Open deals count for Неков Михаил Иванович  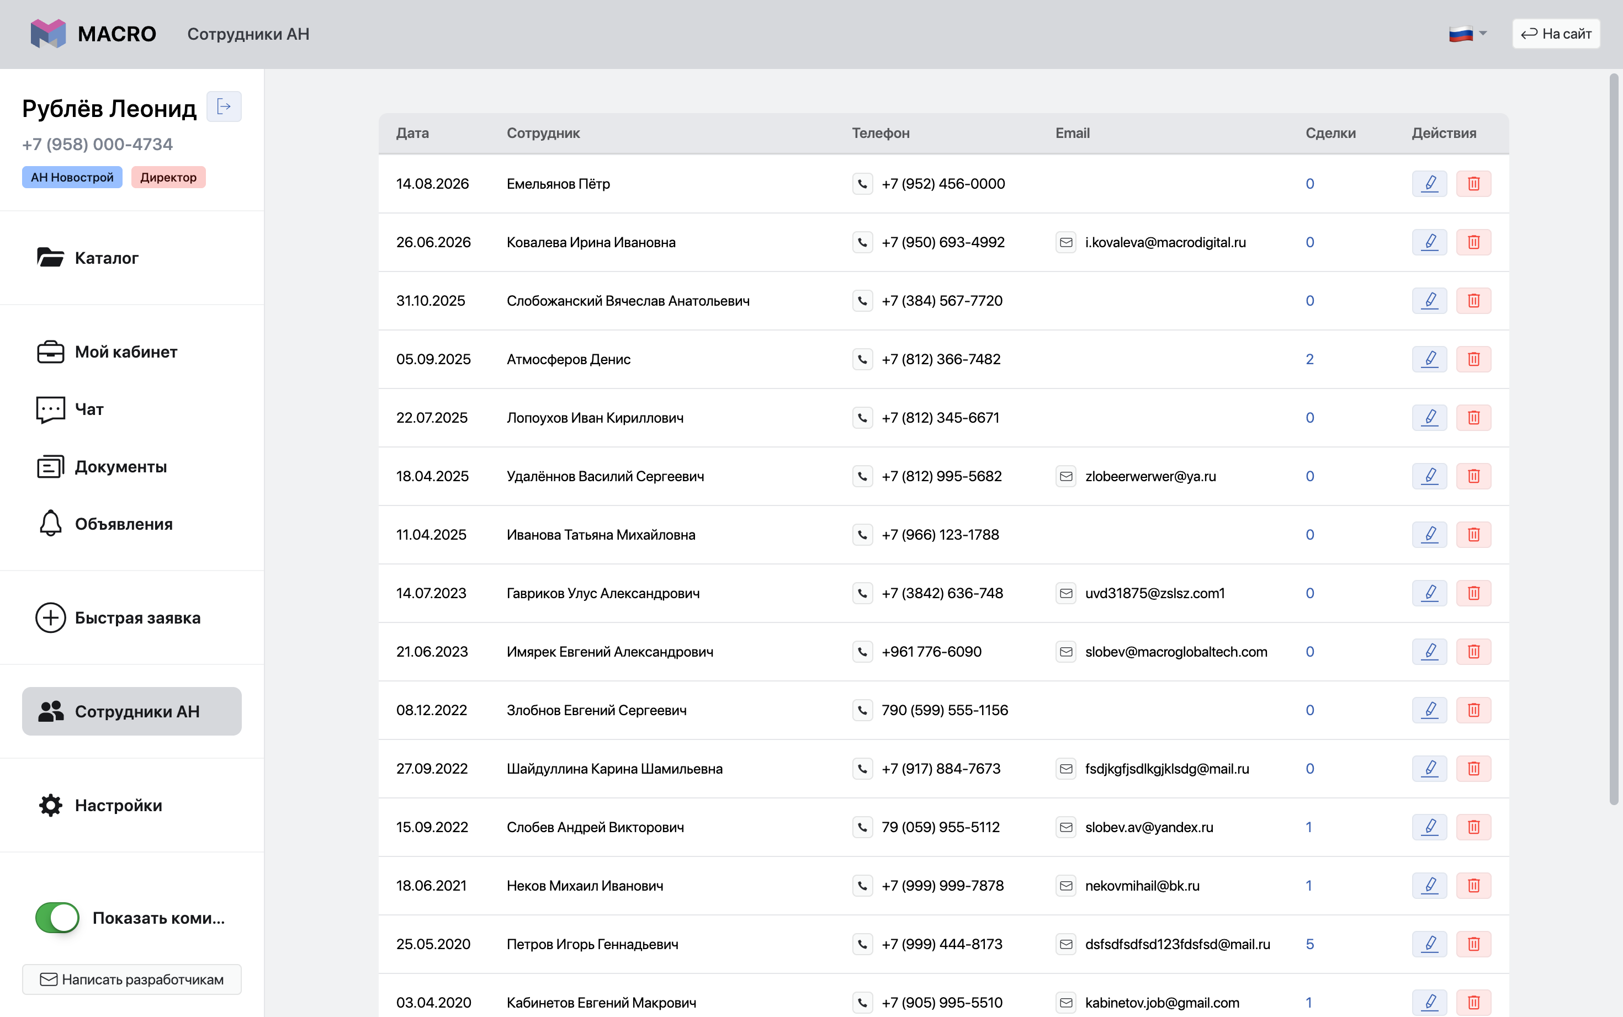pos(1309,886)
